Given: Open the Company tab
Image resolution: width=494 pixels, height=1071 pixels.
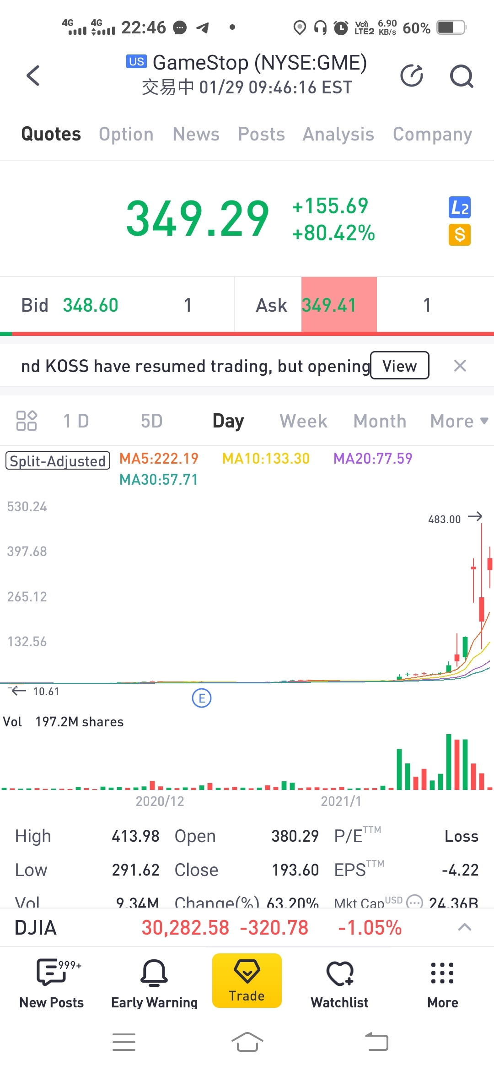Looking at the screenshot, I should click(x=432, y=134).
